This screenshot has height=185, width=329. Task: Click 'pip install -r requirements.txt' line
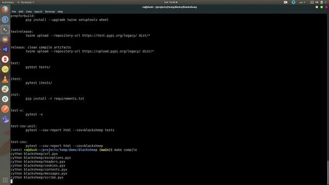[55, 99]
